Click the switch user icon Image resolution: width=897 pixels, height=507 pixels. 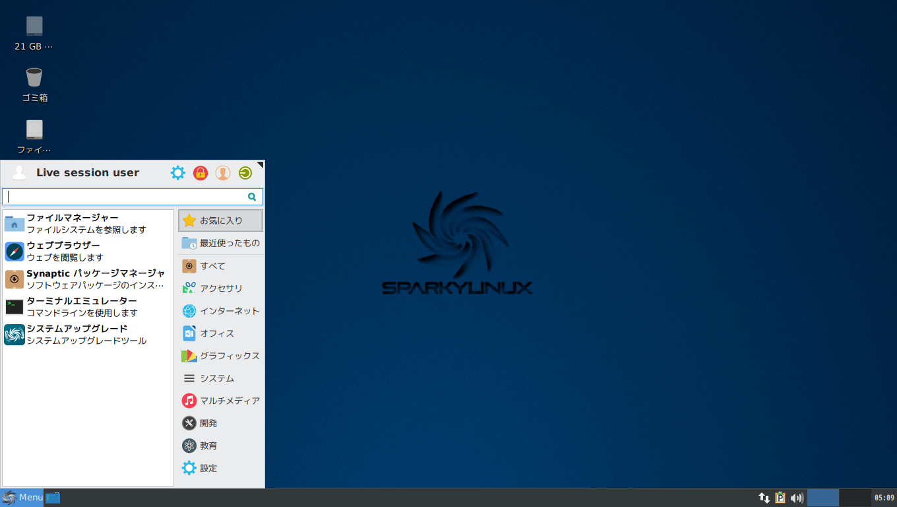pyautogui.click(x=223, y=173)
